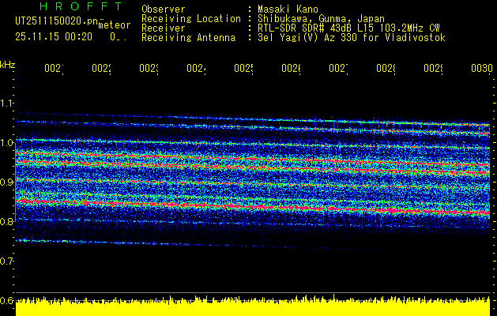The image size is (497, 316).
Task: Click the Receiving Antenna label
Action: (x=189, y=38)
